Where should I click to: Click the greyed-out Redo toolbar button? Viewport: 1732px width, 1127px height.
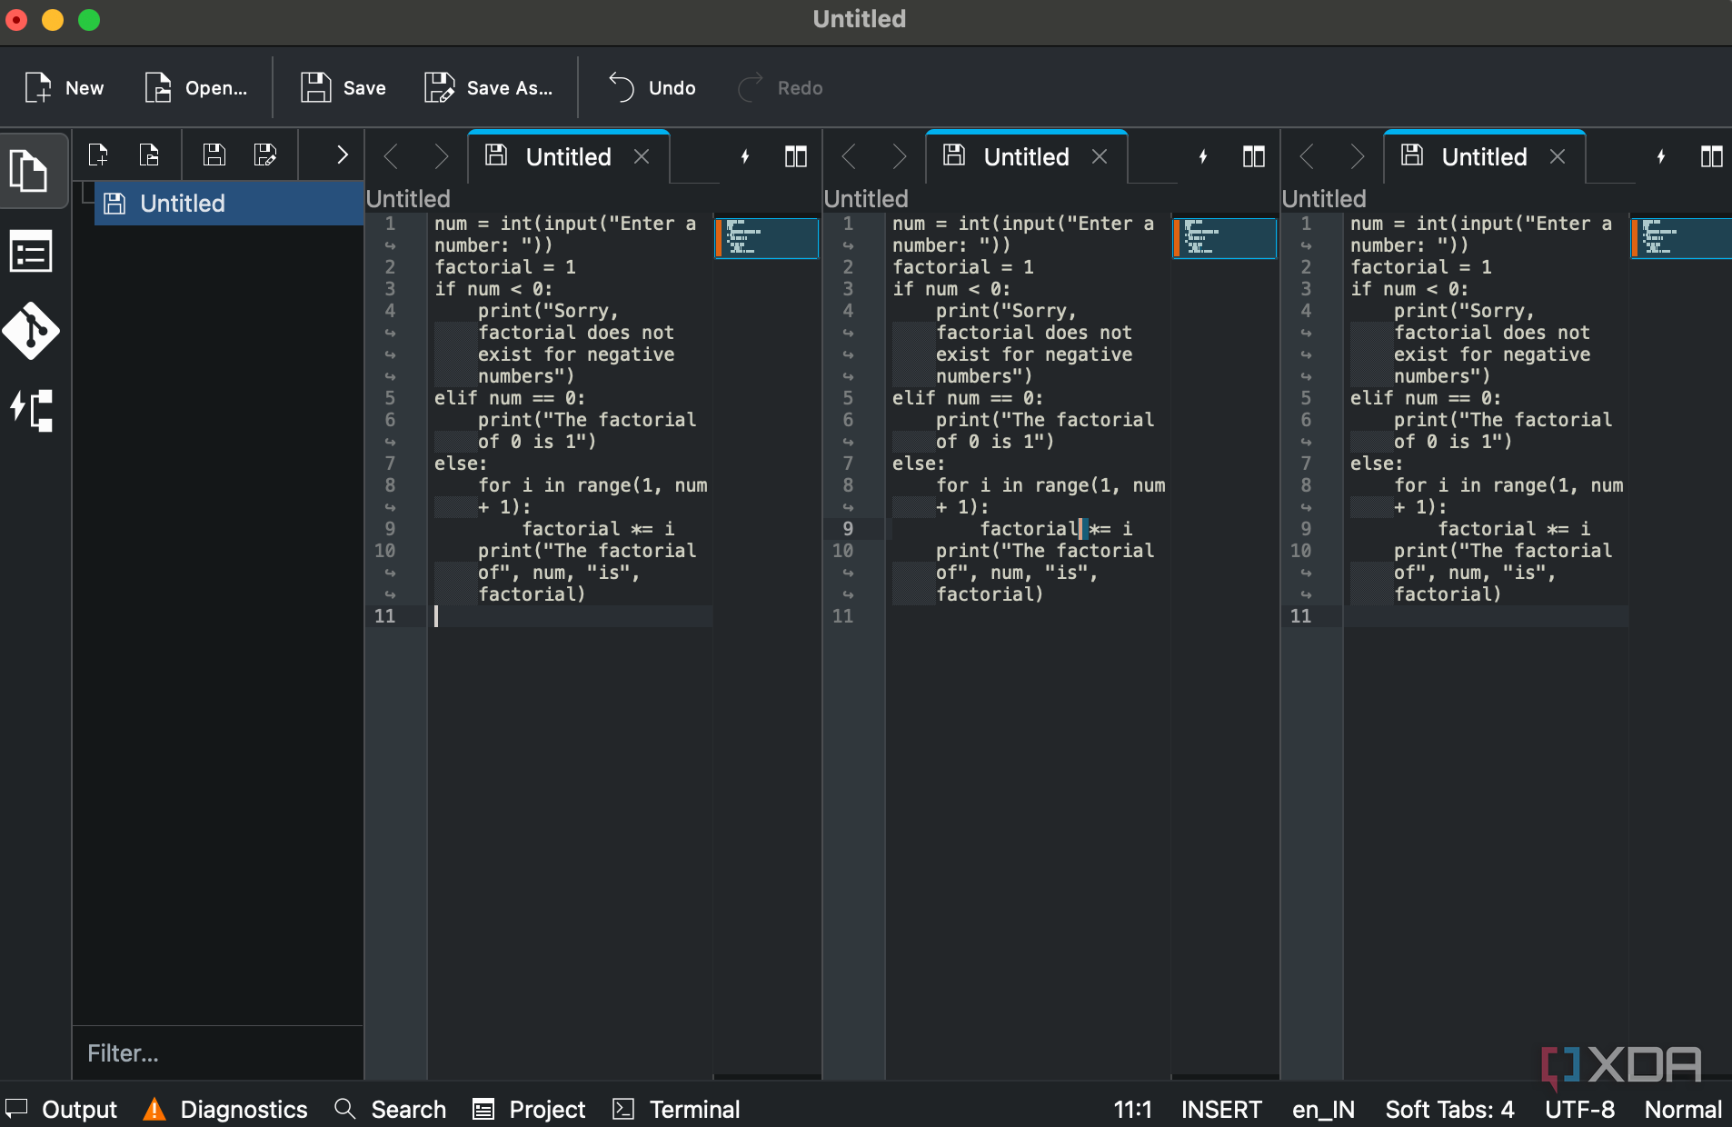[781, 87]
